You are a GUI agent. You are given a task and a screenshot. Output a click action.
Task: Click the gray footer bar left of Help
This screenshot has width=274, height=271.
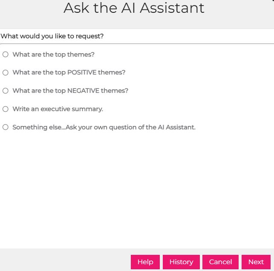64,260
